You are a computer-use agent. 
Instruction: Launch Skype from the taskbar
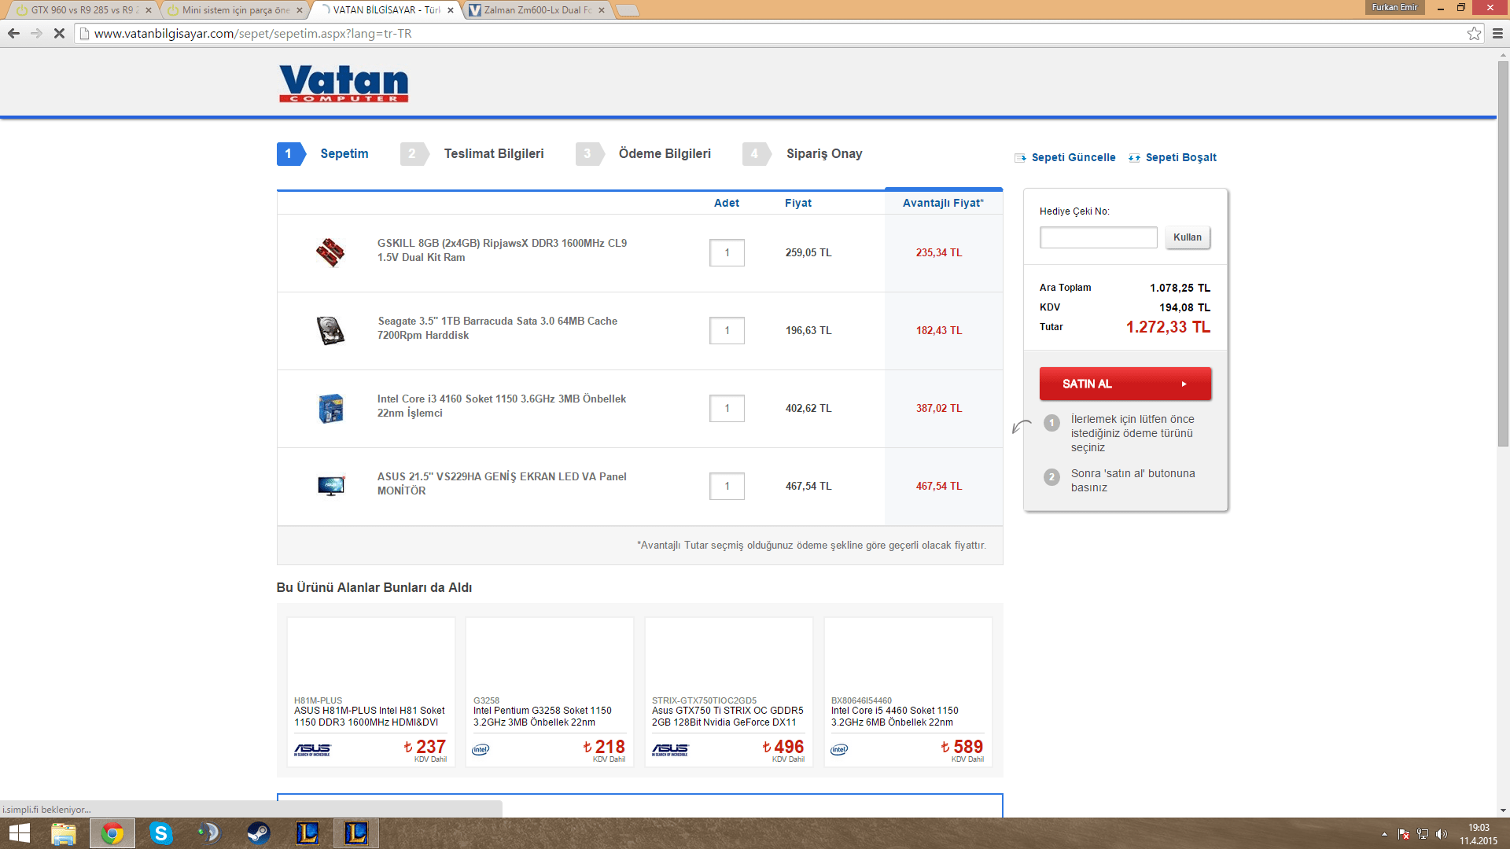pos(160,833)
